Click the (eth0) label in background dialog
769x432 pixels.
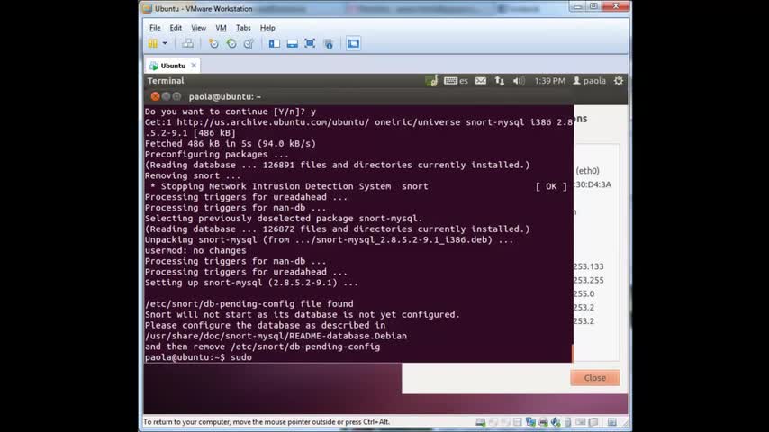pyautogui.click(x=587, y=171)
